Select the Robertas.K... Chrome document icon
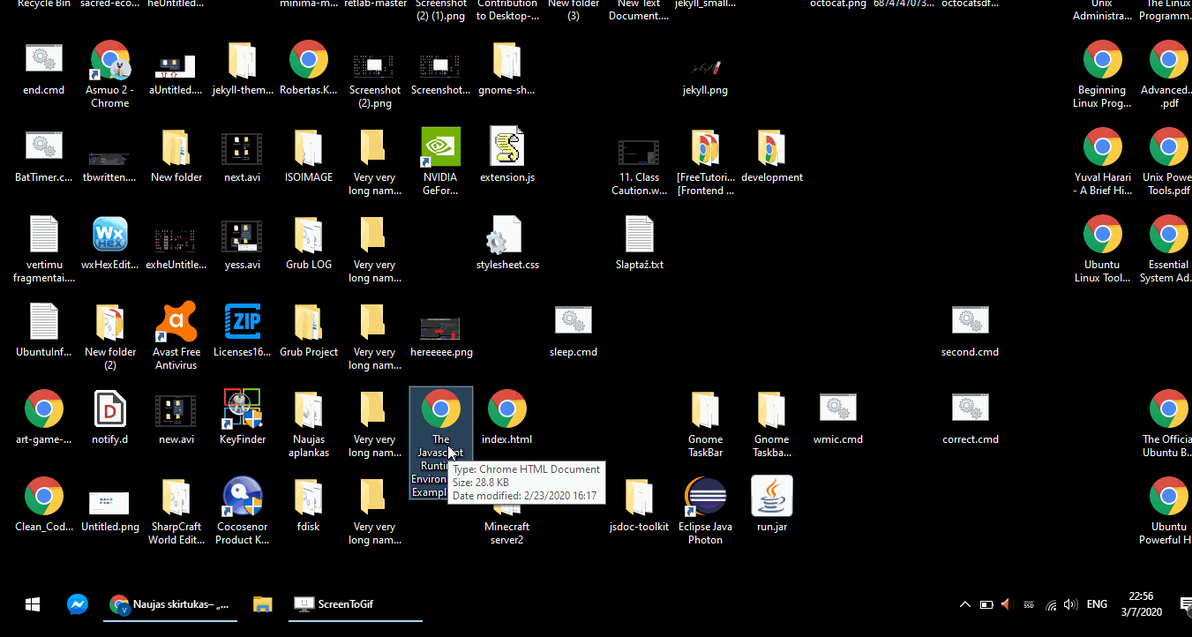 [308, 60]
